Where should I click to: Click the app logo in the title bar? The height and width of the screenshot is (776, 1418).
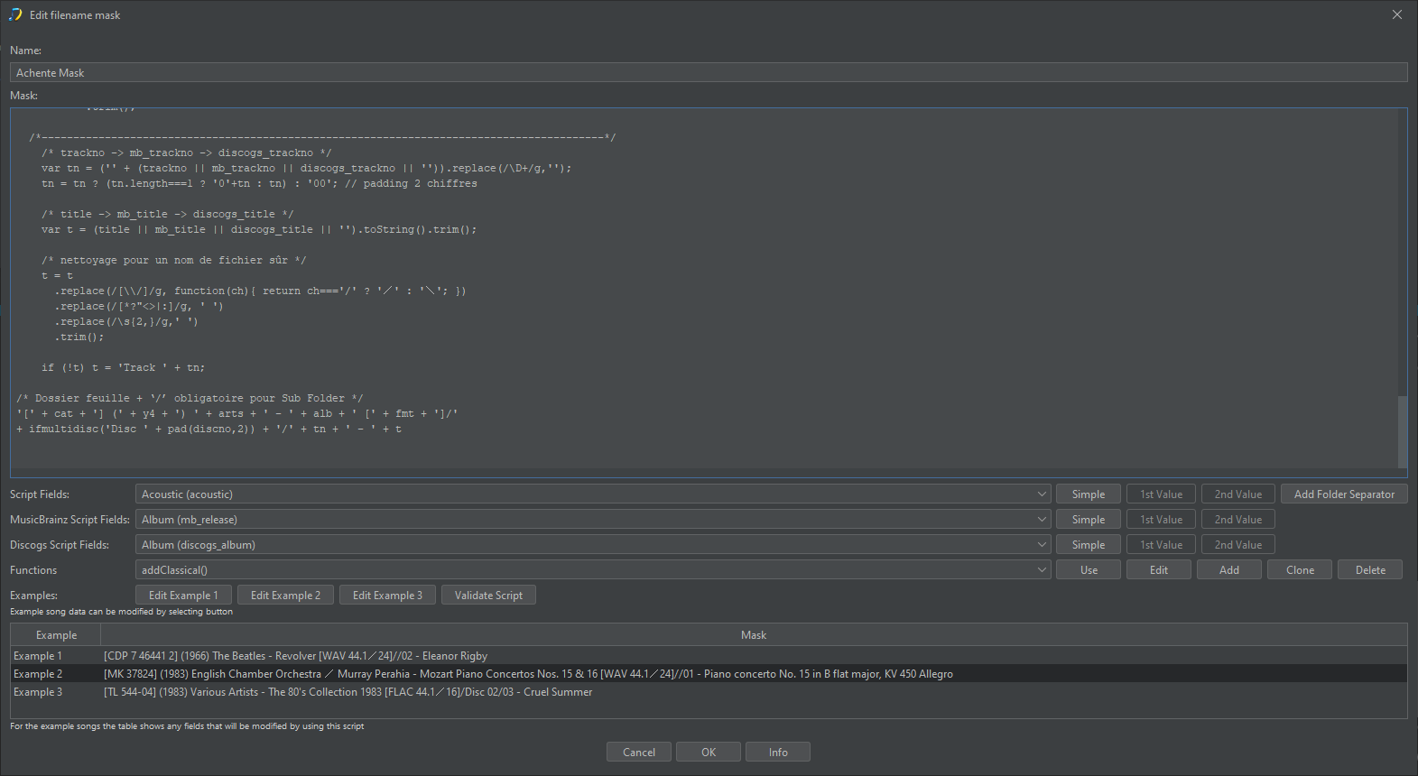coord(14,14)
